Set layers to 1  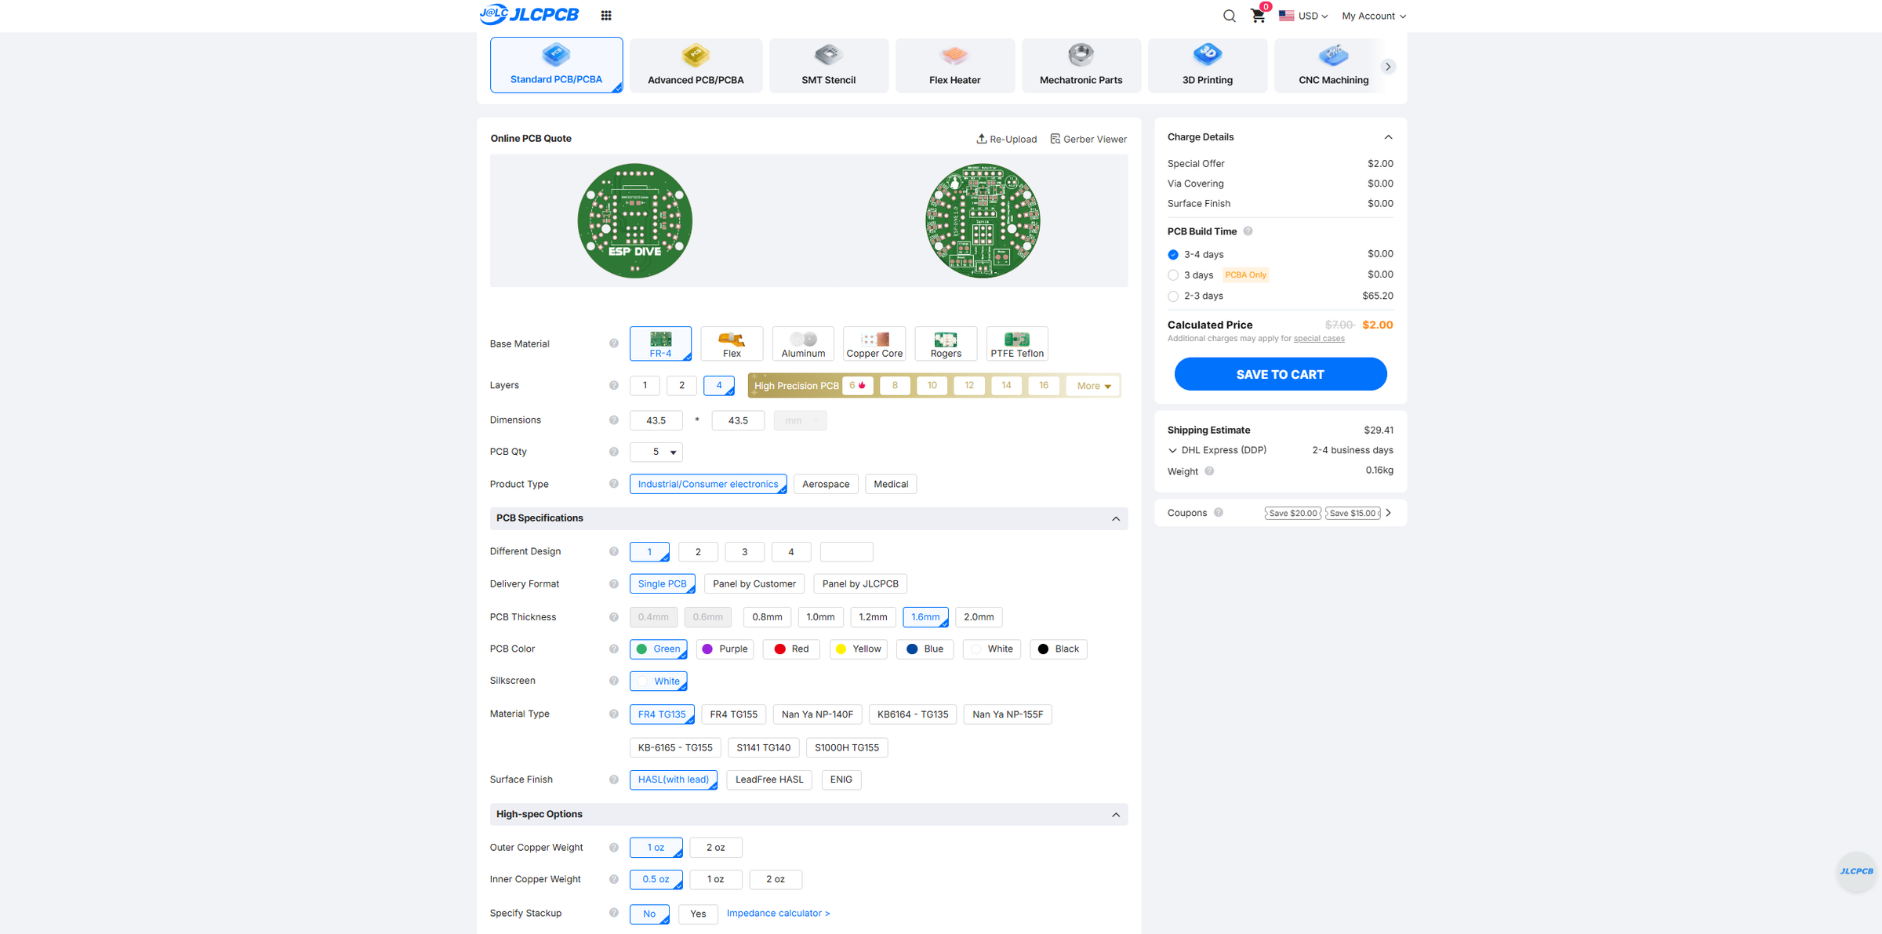tap(645, 385)
